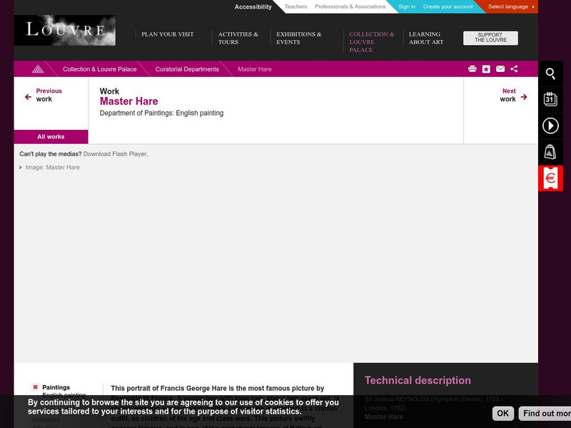Image resolution: width=571 pixels, height=428 pixels.
Task: Click Sign in
Action: click(407, 6)
